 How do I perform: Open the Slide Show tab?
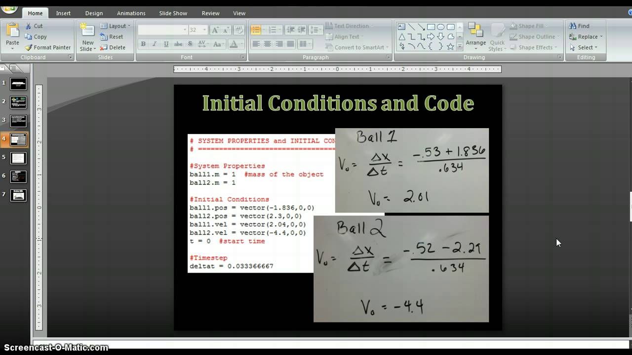pos(173,13)
